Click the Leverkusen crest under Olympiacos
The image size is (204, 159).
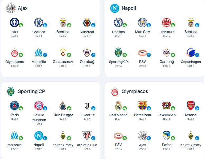pos(167,106)
